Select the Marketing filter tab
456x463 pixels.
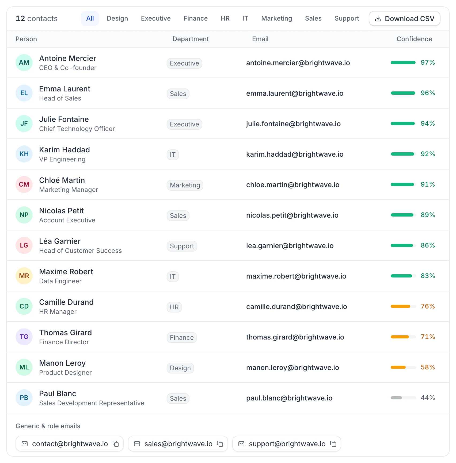(277, 18)
